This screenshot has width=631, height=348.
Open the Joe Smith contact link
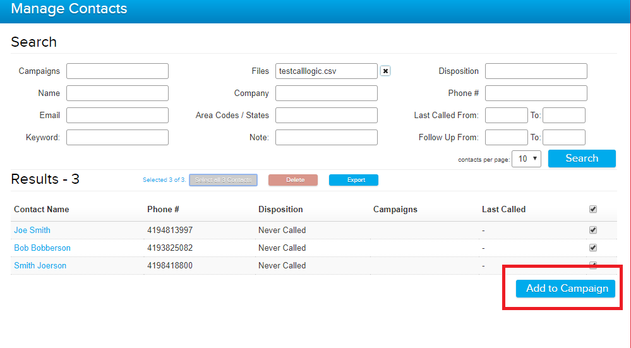coord(32,230)
